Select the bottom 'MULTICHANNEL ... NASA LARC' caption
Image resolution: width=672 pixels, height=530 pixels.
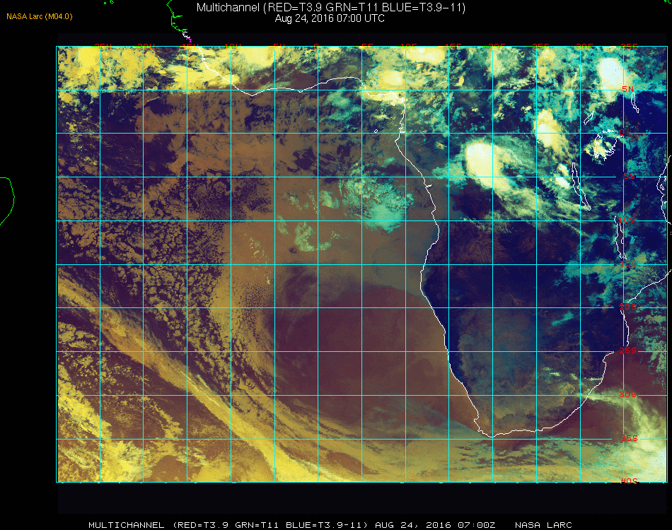tap(330, 525)
